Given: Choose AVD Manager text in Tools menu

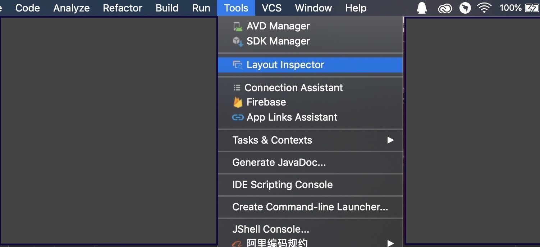Looking at the screenshot, I should point(278,26).
